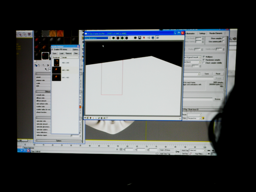256x192 pixels.
Task: Switch to RGB channel in V-Ray frame buffer
Action: (x=114, y=38)
